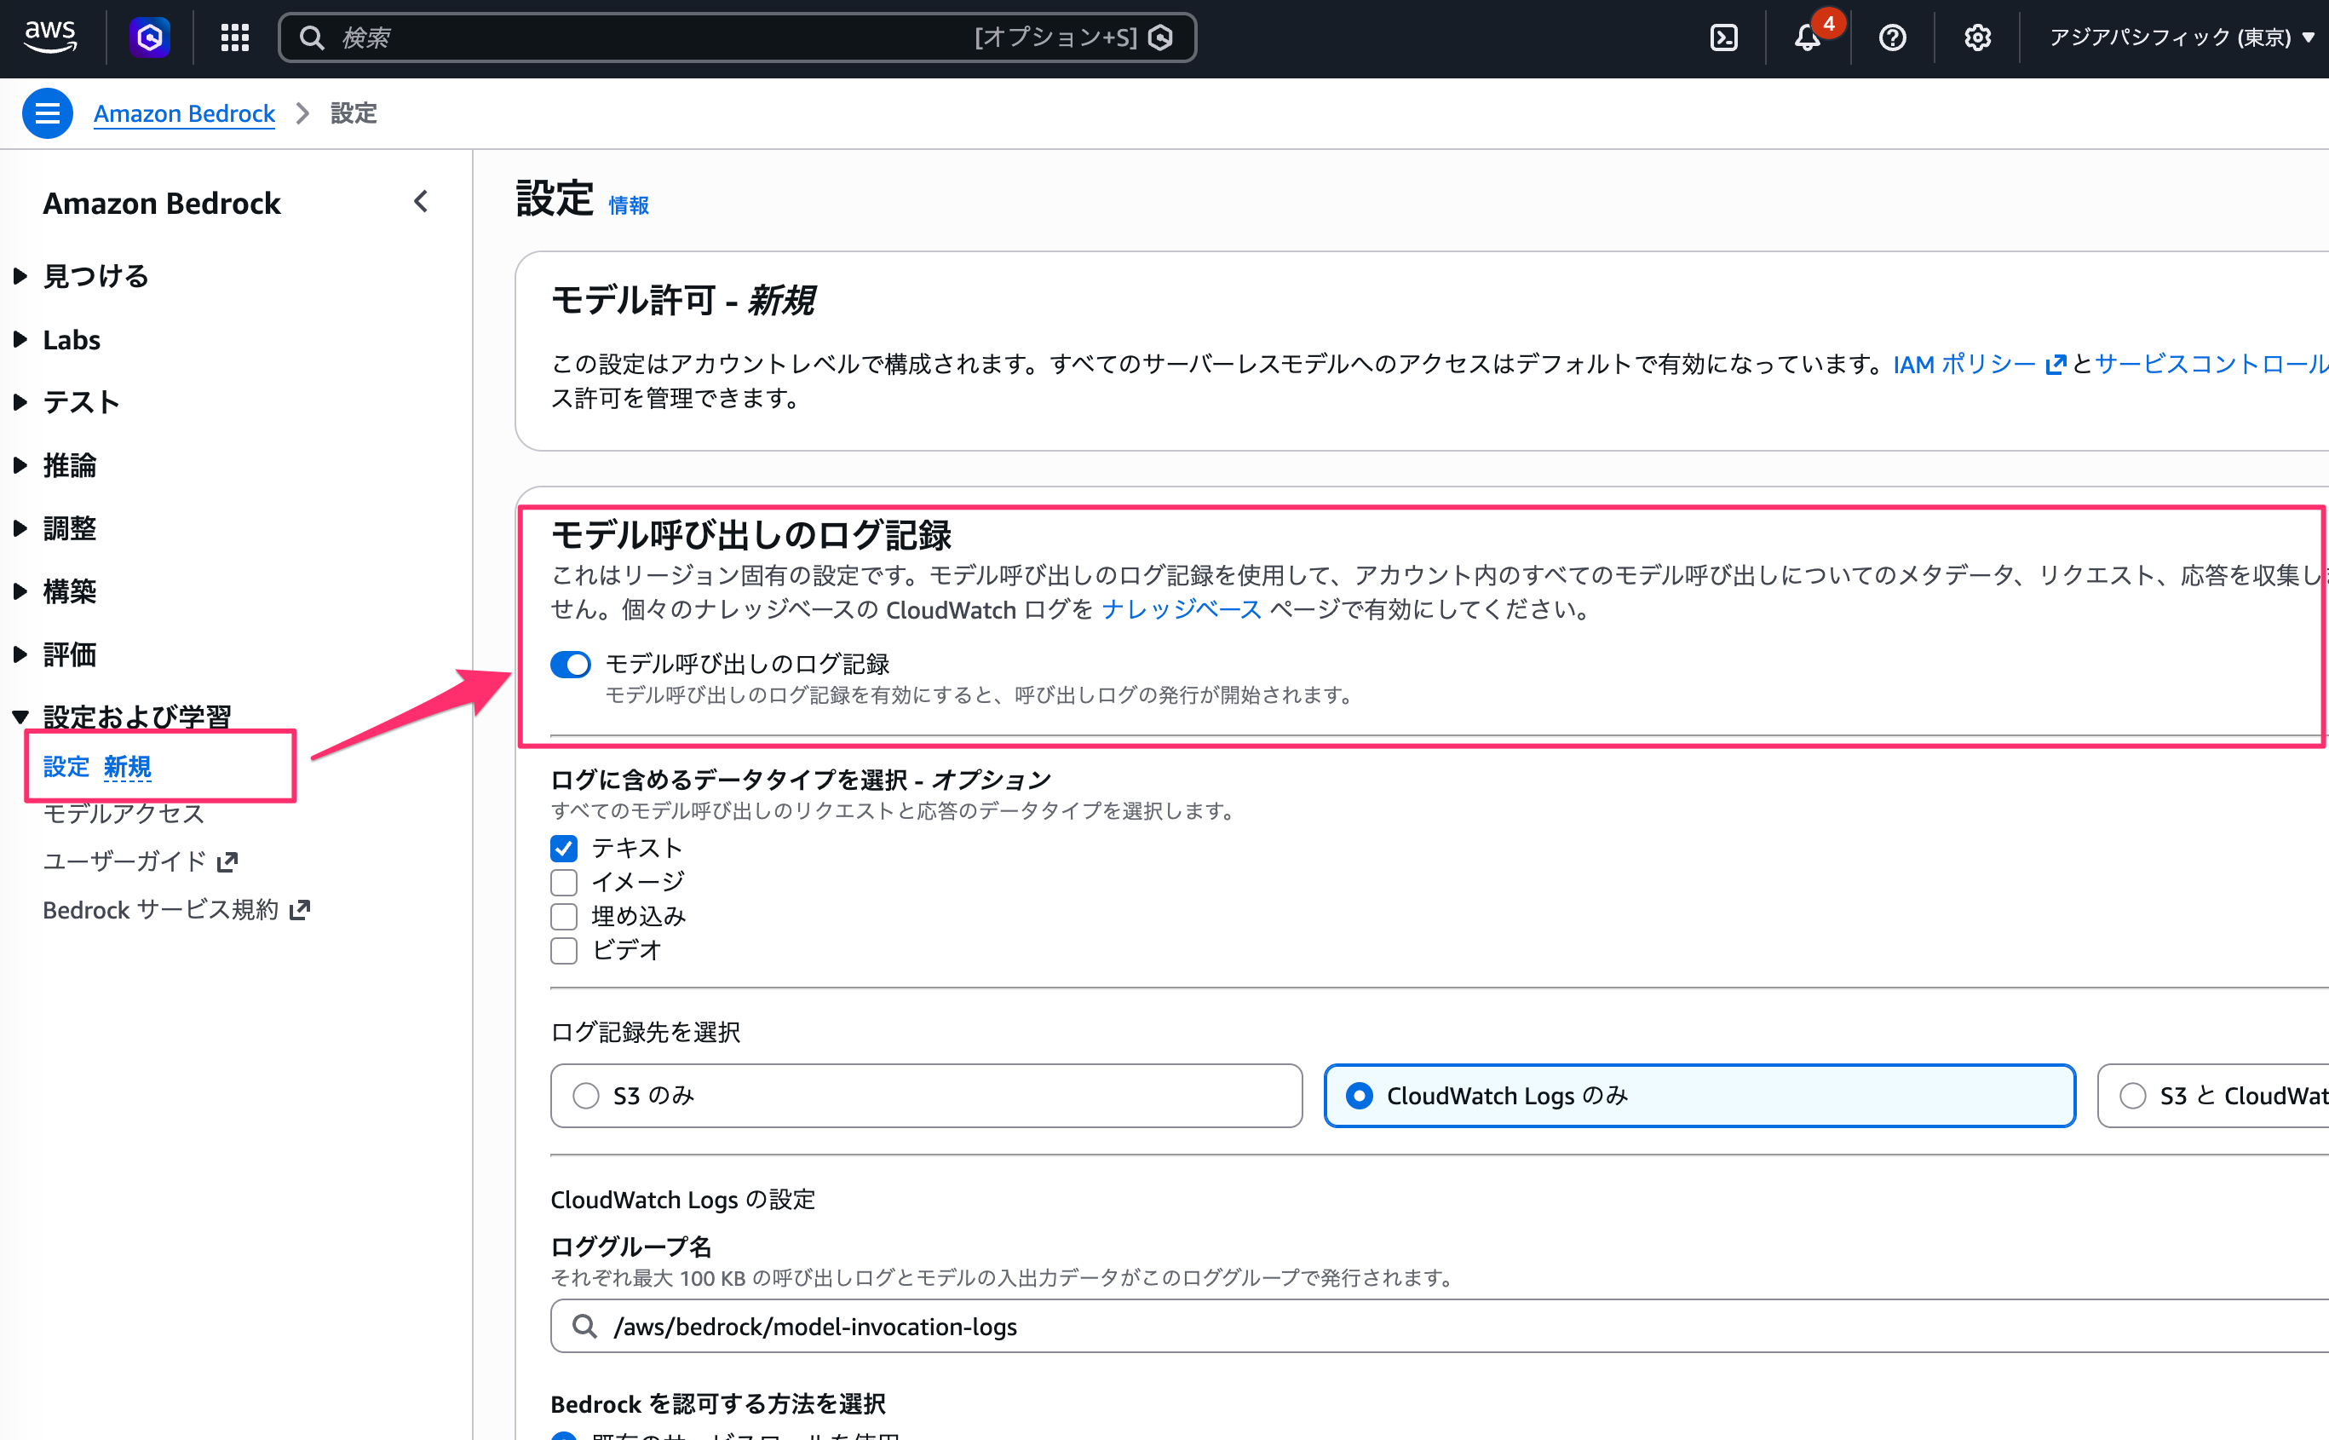The width and height of the screenshot is (2329, 1440).
Task: Turn off the モデル呼び出しのログ記録 toggle
Action: pyautogui.click(x=571, y=664)
